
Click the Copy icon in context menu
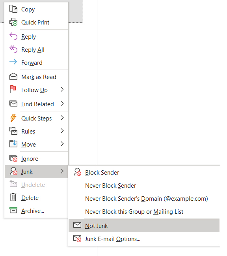click(13, 9)
